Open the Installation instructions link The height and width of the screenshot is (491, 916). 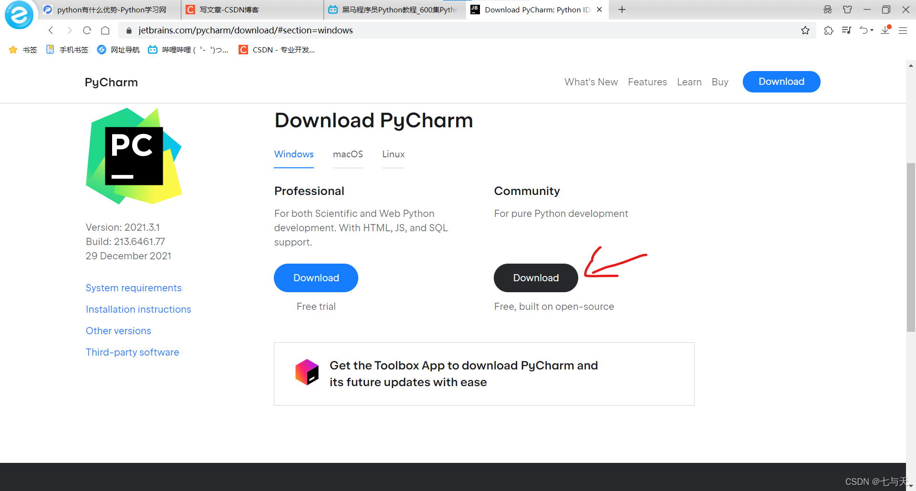(x=138, y=309)
